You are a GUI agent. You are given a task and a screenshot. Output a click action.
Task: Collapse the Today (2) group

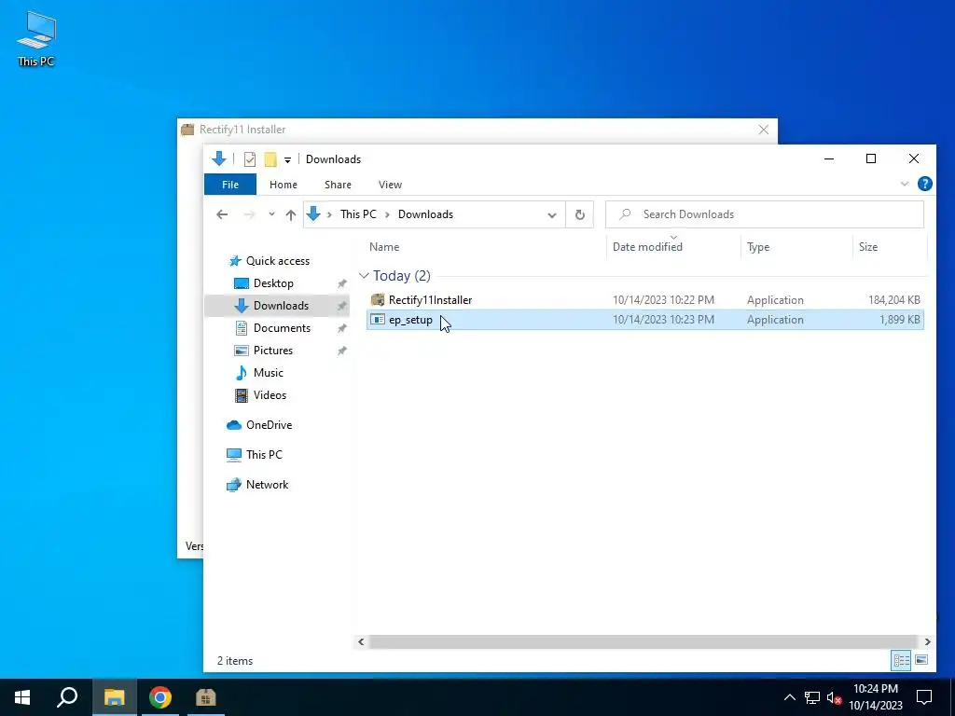click(x=364, y=276)
